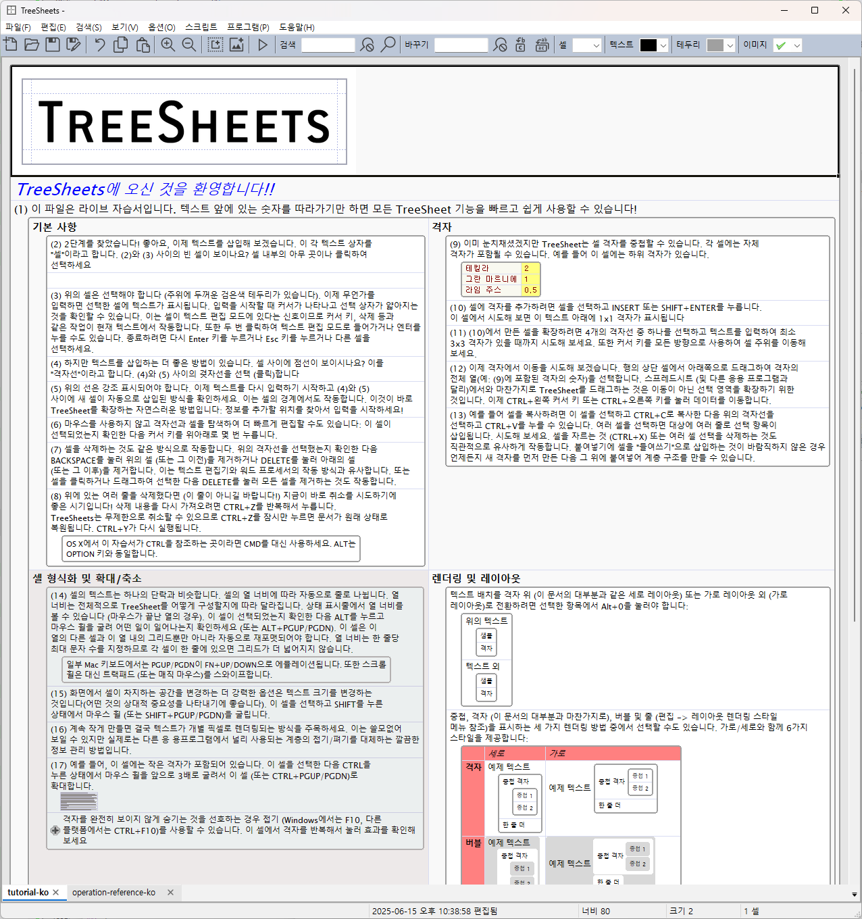Open the 편집(E) menu
The width and height of the screenshot is (862, 919).
(x=53, y=27)
